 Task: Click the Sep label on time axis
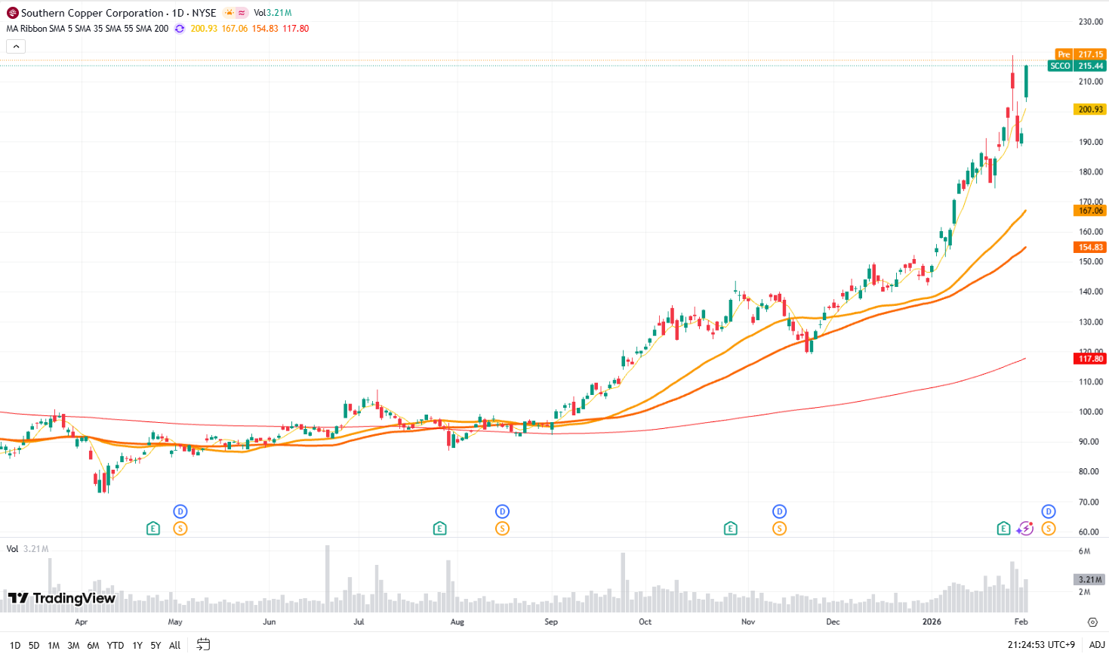pyautogui.click(x=551, y=622)
